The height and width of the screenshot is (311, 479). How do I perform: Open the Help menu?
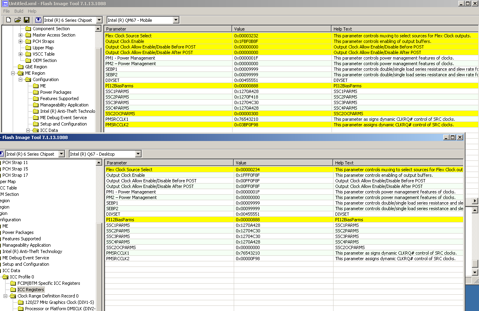coord(32,11)
